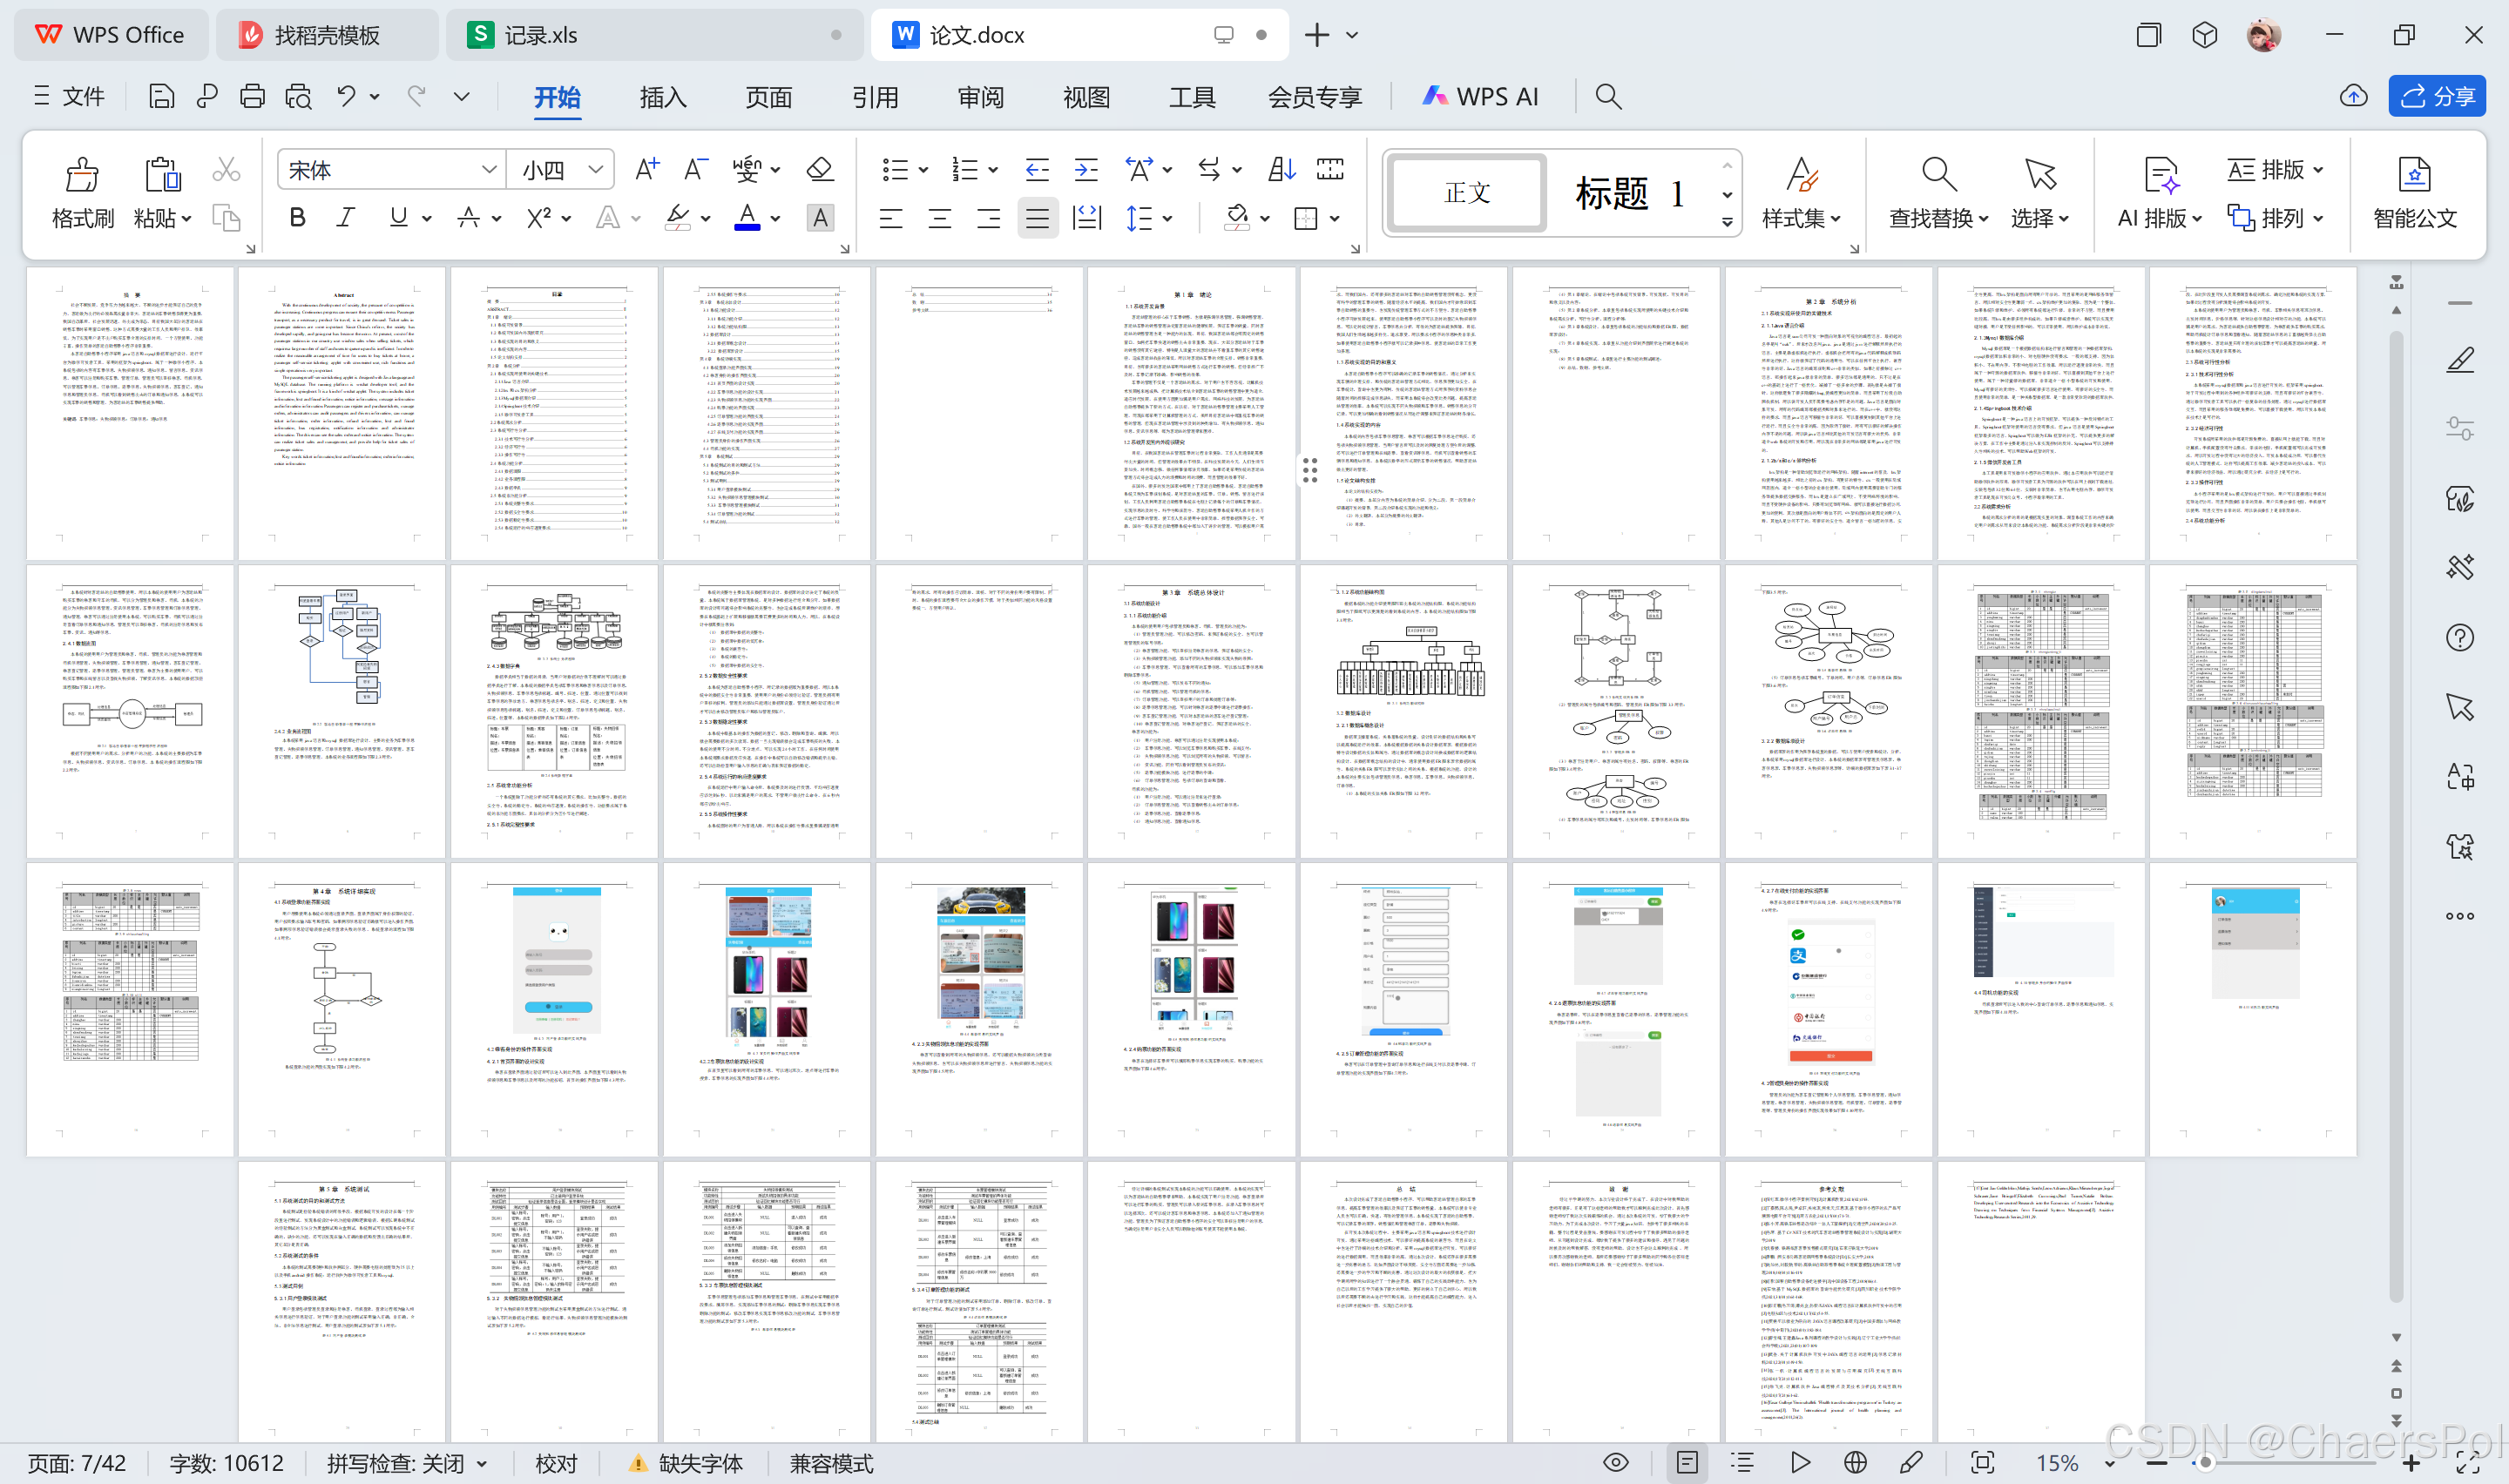Open the 引用 ribbon tab
The image size is (2509, 1484).
click(875, 97)
